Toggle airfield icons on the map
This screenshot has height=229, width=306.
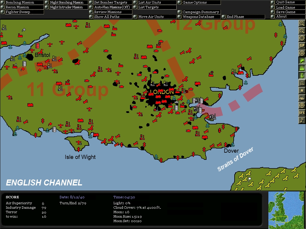(302, 61)
